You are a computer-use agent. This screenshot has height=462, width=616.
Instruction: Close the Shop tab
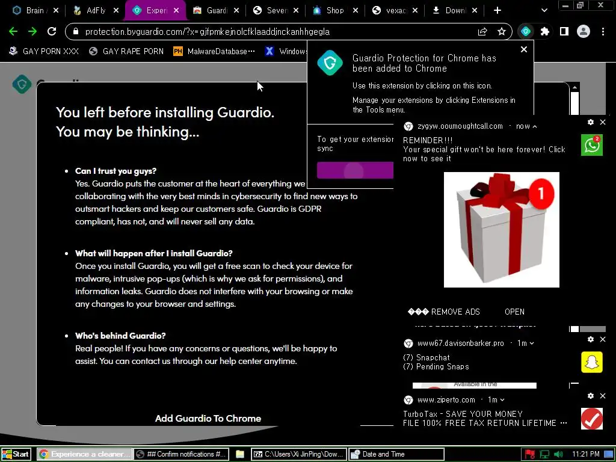point(356,10)
